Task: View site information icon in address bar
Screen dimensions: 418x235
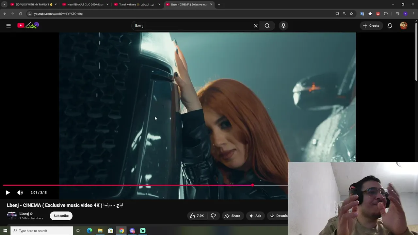Action: point(30,14)
